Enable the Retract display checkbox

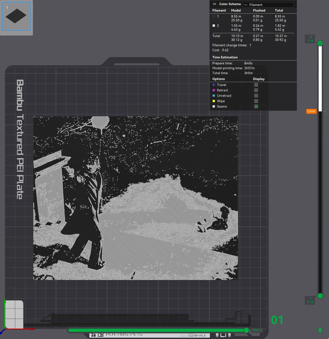(x=256, y=90)
